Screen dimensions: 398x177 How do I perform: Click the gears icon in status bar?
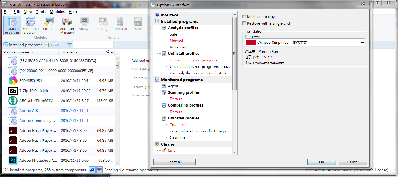[92, 170]
